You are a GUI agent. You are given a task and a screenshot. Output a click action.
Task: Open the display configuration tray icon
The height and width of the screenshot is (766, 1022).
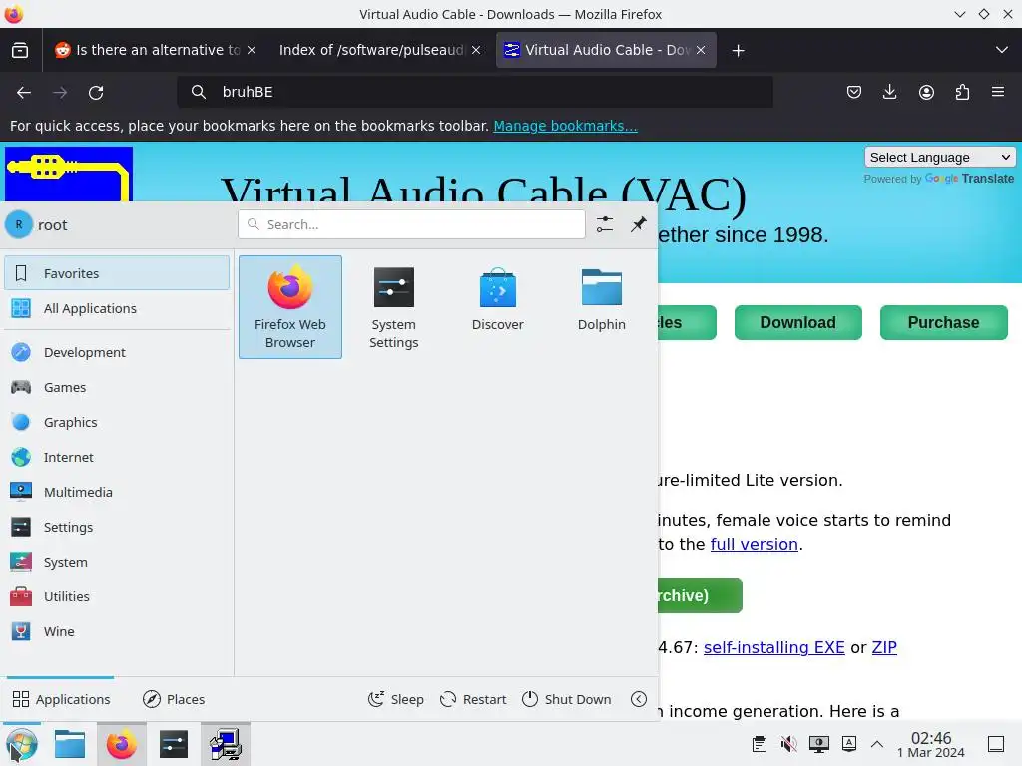(818, 744)
